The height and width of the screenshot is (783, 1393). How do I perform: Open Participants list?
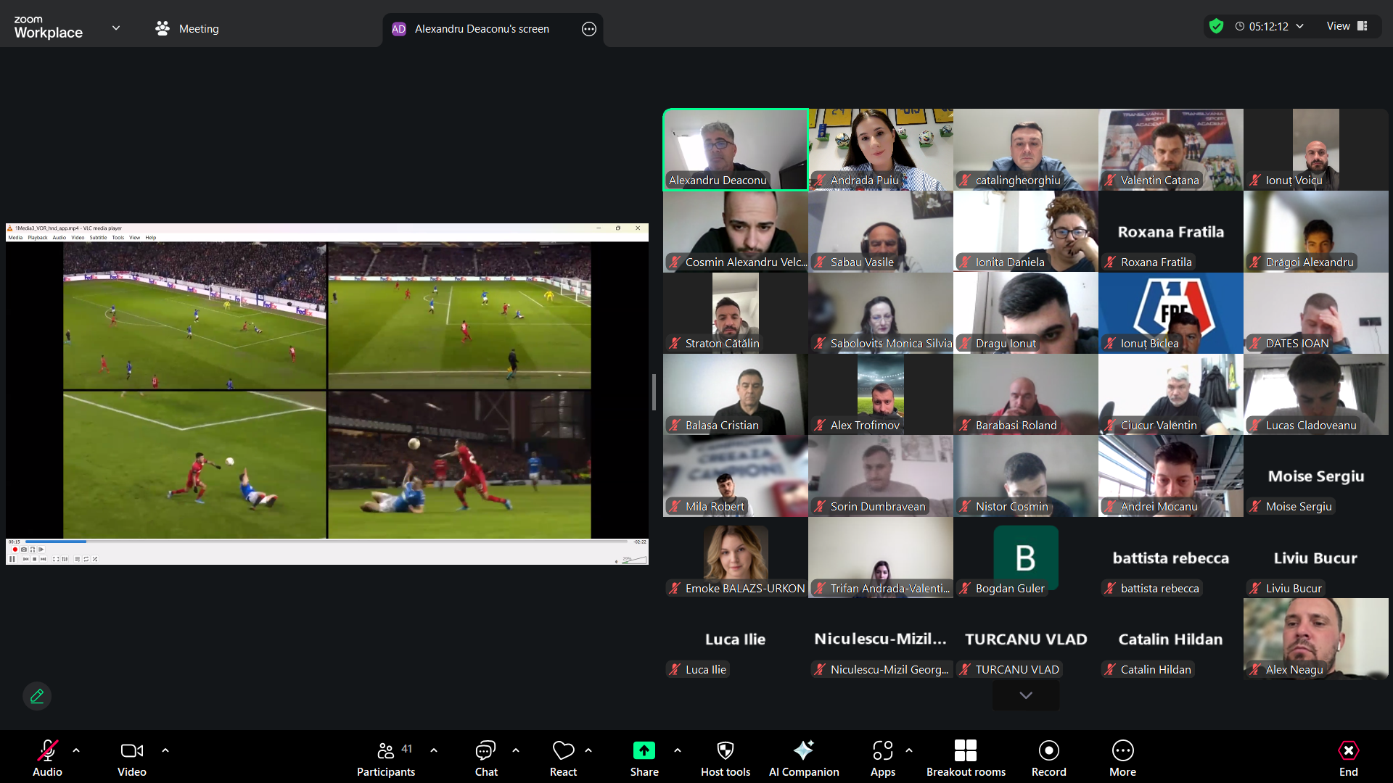tap(385, 758)
